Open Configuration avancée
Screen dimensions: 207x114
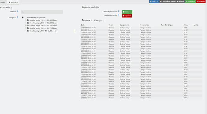pos(168,1)
